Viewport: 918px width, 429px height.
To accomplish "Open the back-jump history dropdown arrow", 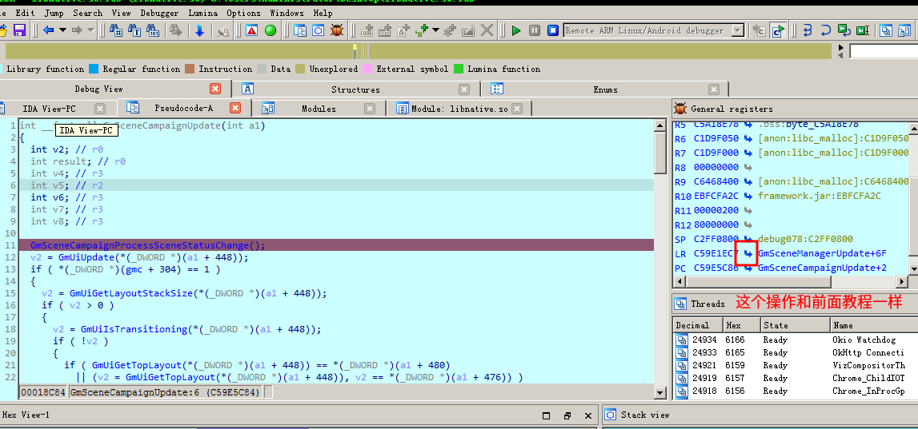I will (x=62, y=30).
